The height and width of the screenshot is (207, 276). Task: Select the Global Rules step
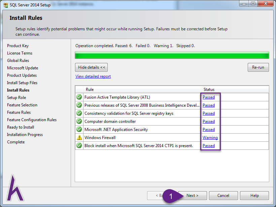[18, 61]
